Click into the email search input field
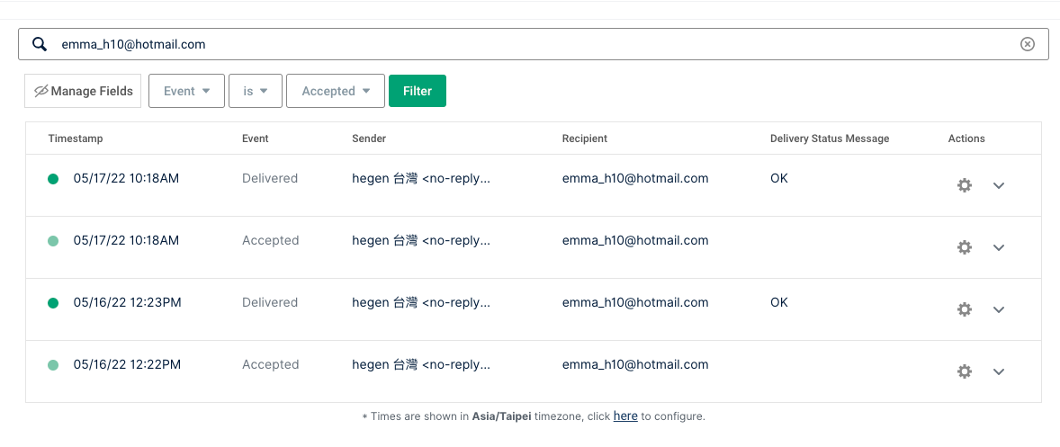 [531, 44]
